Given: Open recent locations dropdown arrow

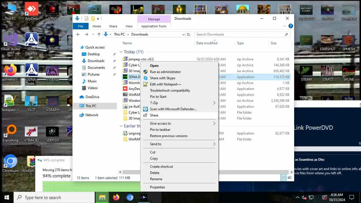Looking at the screenshot, I should [x=93, y=34].
